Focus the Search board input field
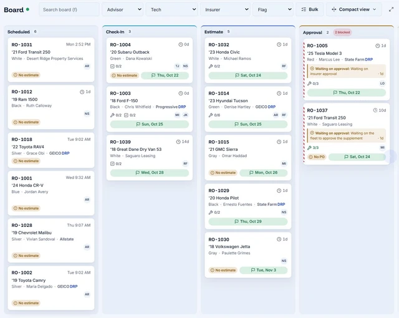The height and width of the screenshot is (318, 399). pos(69,9)
